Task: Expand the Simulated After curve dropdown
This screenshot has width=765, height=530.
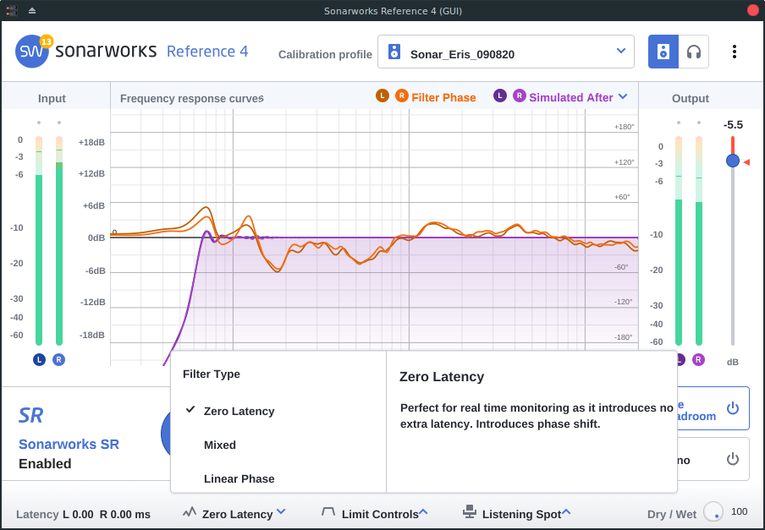Action: (623, 96)
